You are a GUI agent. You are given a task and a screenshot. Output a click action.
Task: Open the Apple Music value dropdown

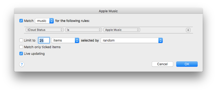tap(122, 30)
